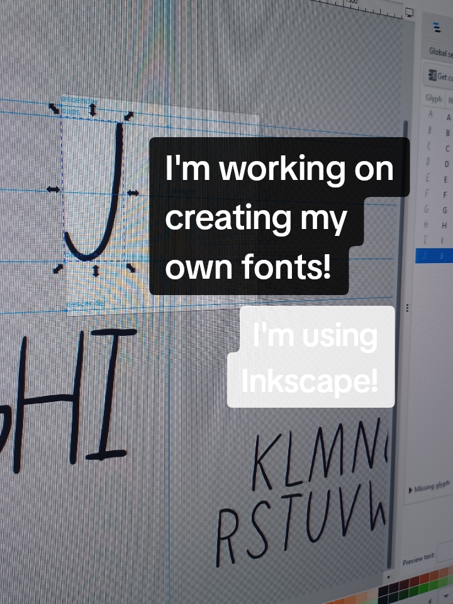The height and width of the screenshot is (604, 453).
Task: Select the drawn letter V on canvas
Action: (350, 510)
